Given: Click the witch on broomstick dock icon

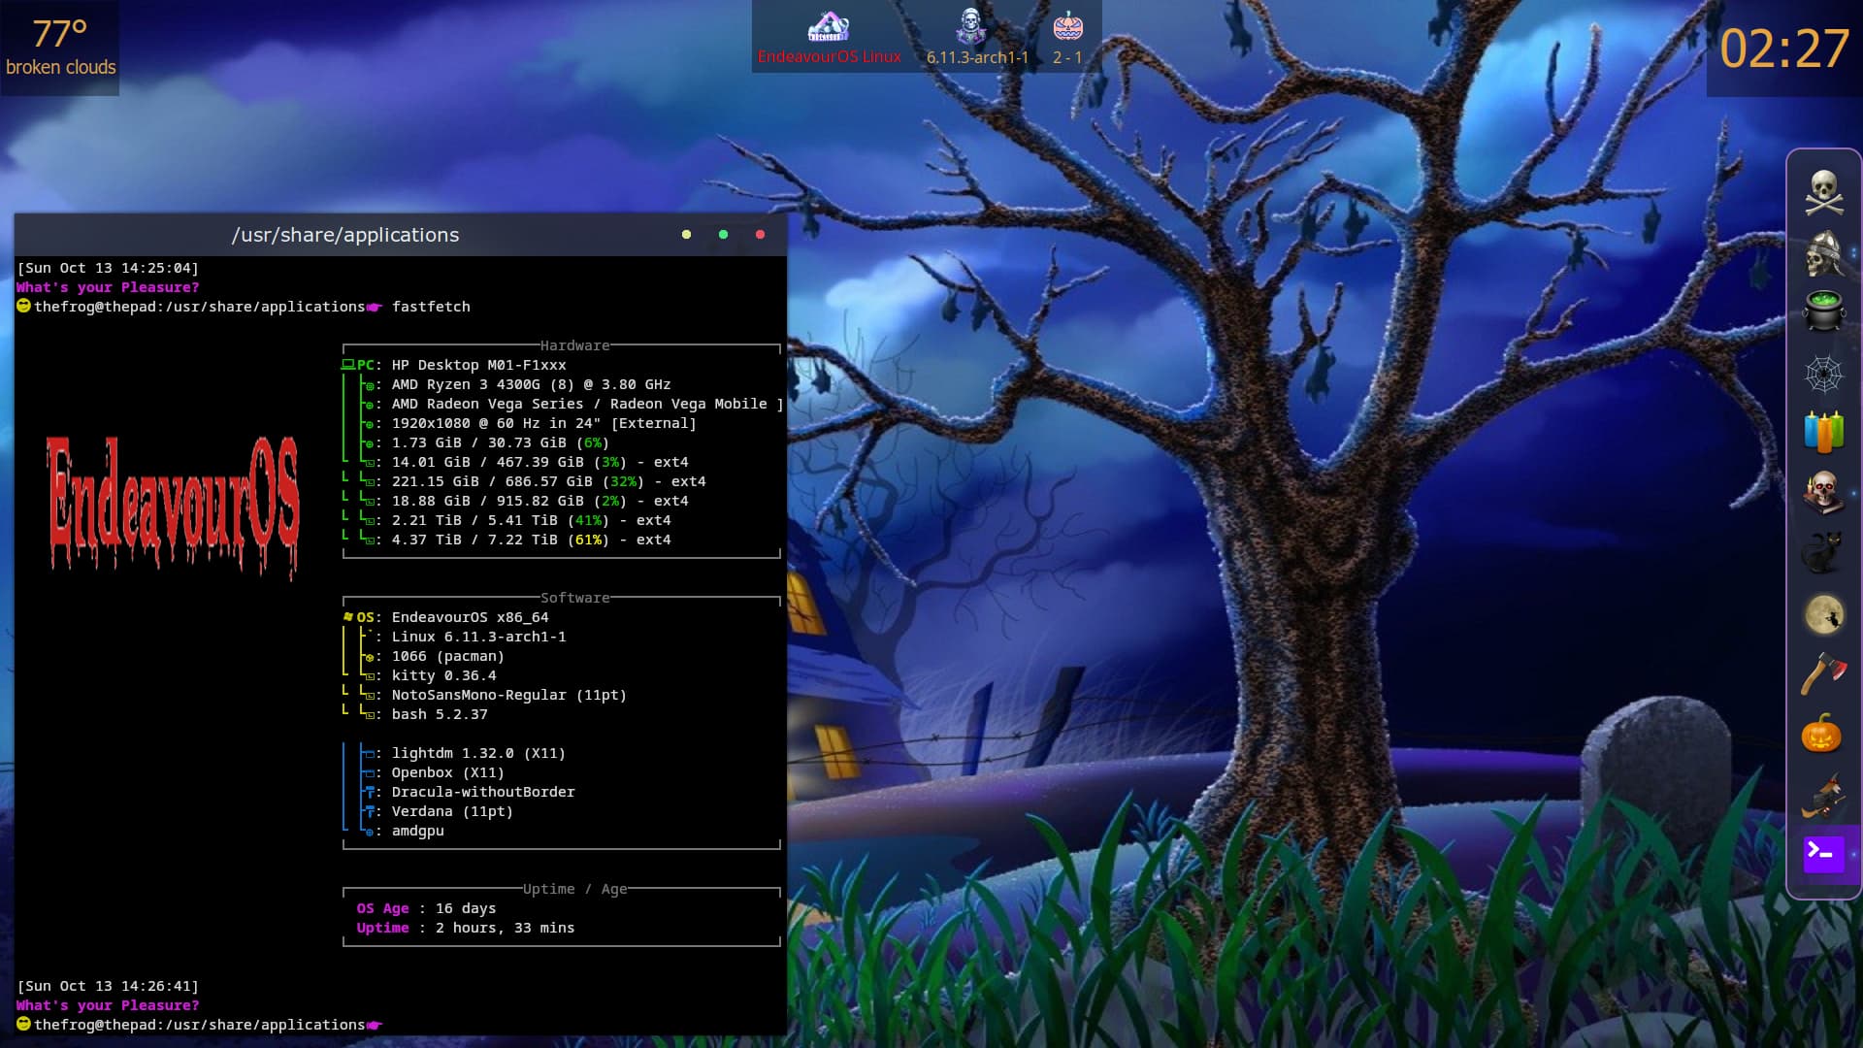Looking at the screenshot, I should coord(1823,796).
